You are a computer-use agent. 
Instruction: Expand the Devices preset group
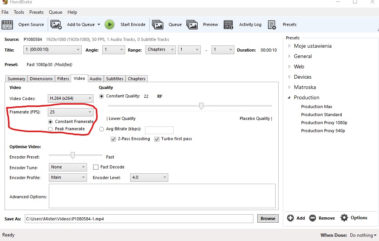pyautogui.click(x=289, y=77)
